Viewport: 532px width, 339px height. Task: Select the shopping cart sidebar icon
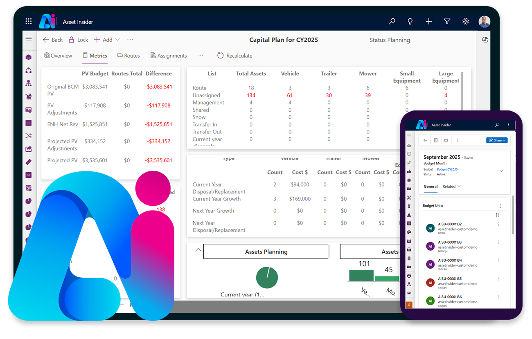(x=28, y=97)
